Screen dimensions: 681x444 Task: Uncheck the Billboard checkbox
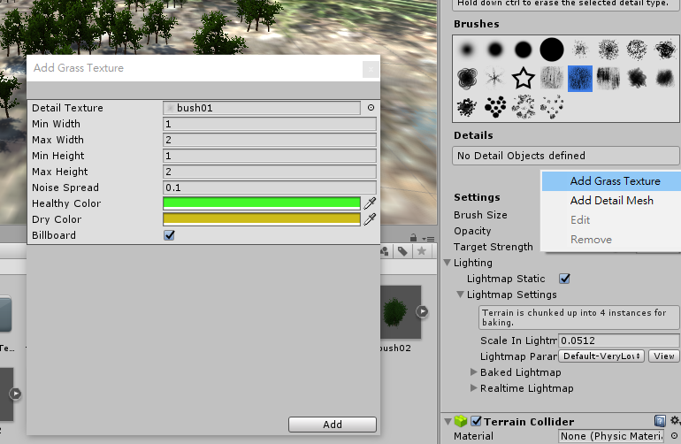click(x=170, y=235)
